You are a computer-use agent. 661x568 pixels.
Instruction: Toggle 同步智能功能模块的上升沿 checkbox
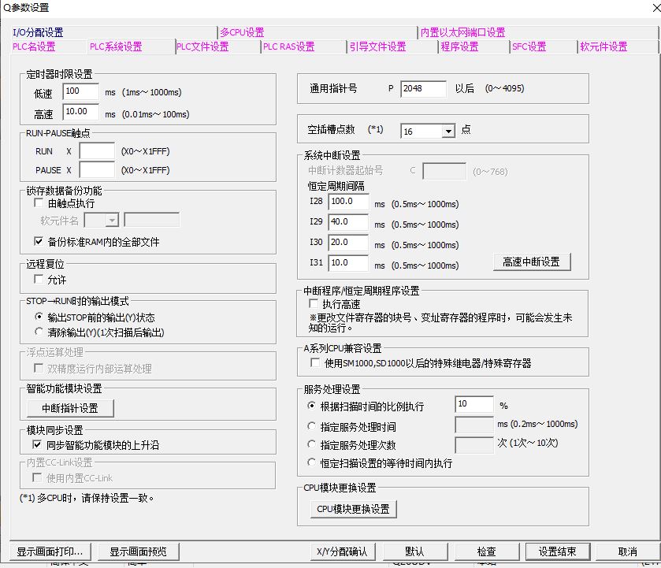pos(39,445)
